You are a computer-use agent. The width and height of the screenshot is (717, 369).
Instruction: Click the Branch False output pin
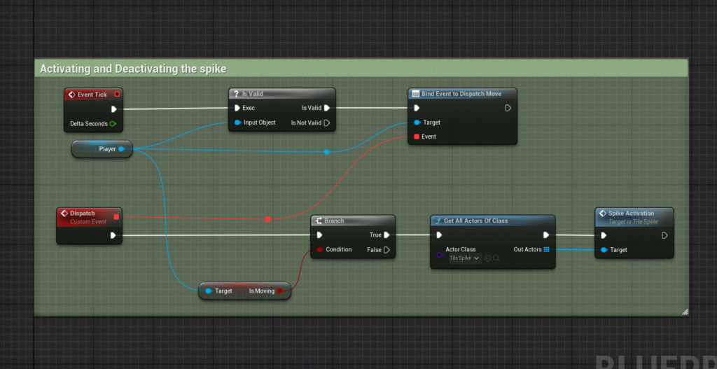(x=387, y=250)
